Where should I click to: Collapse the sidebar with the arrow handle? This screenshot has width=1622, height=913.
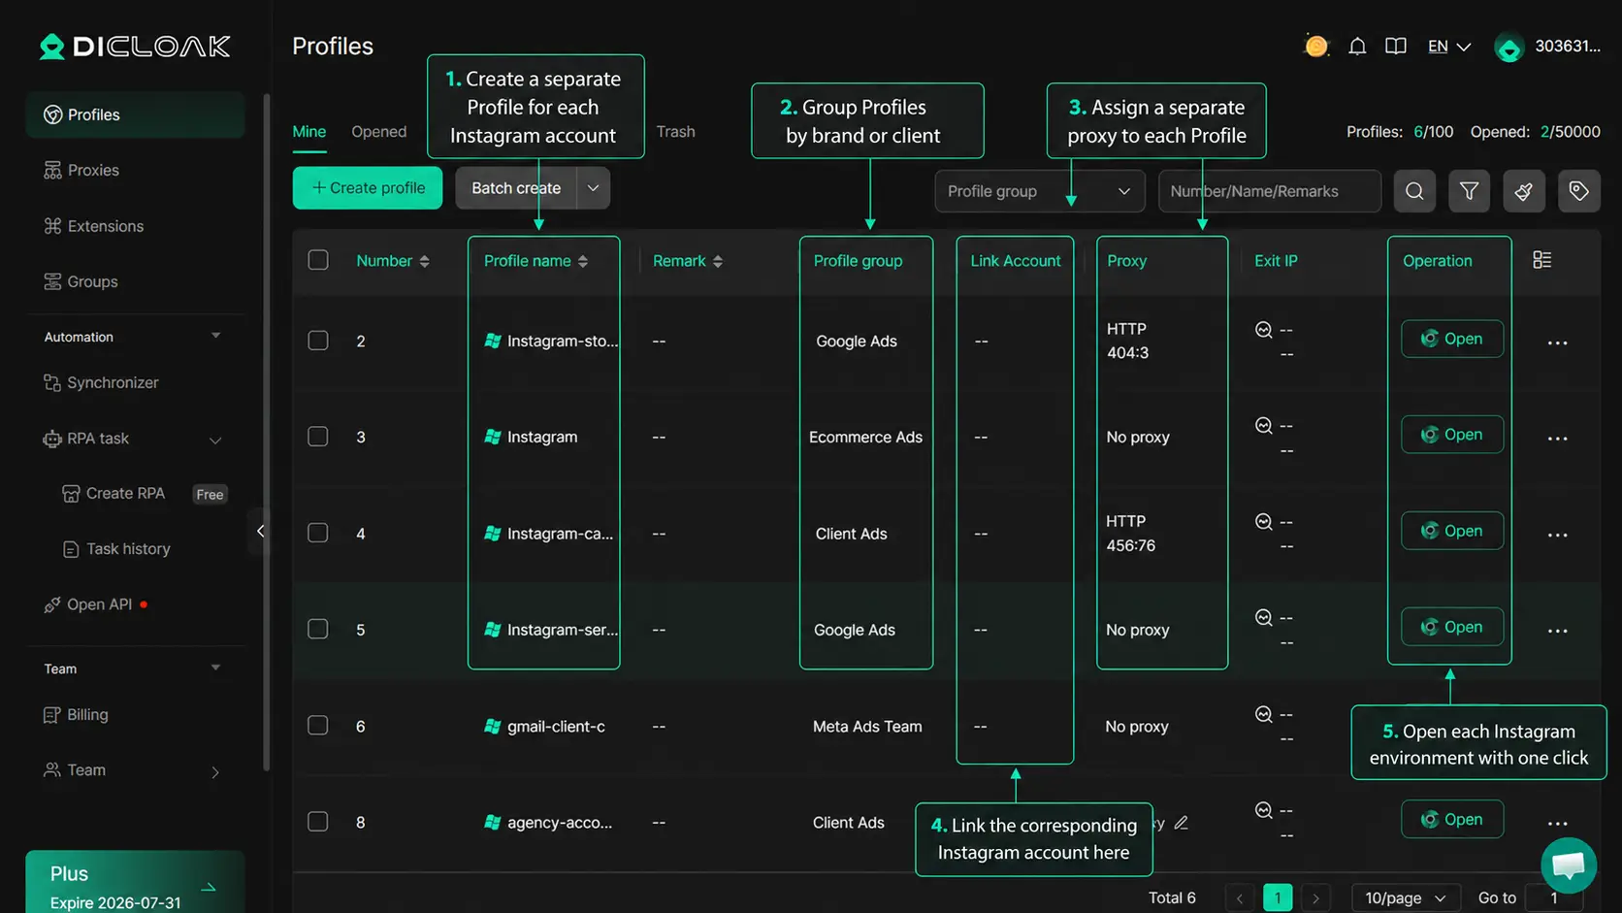pos(259,531)
